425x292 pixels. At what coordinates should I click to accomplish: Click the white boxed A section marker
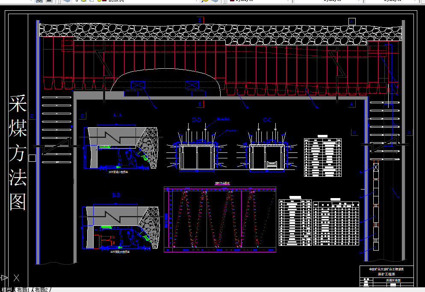tap(351, 22)
